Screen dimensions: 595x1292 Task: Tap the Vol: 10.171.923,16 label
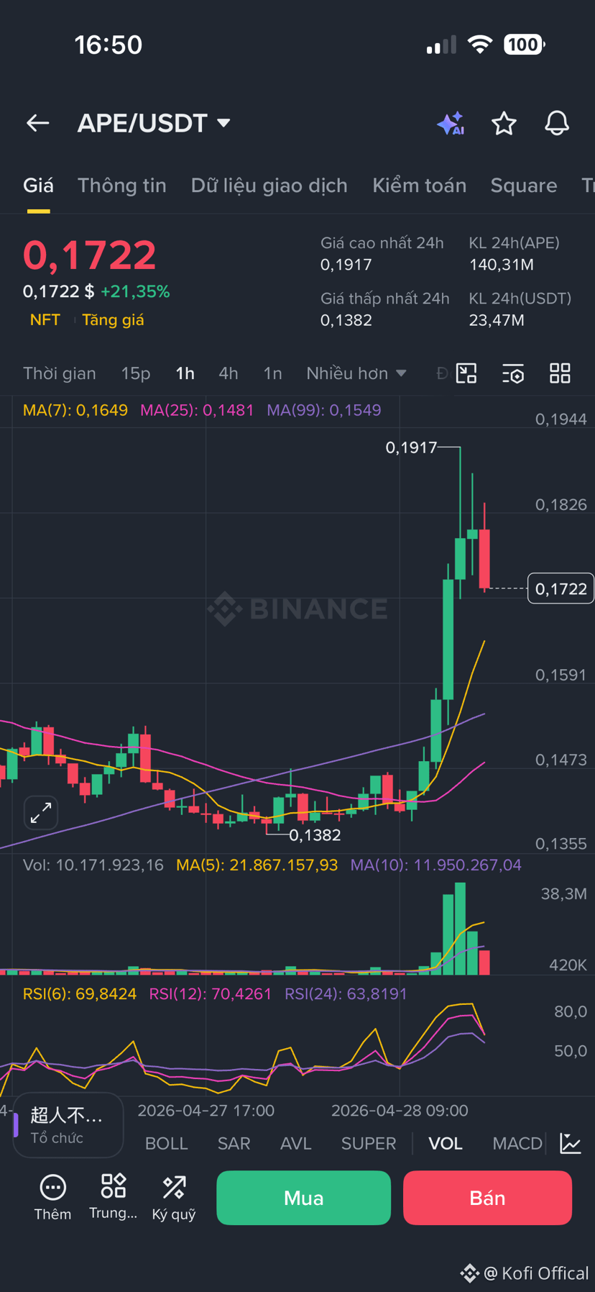click(x=93, y=865)
